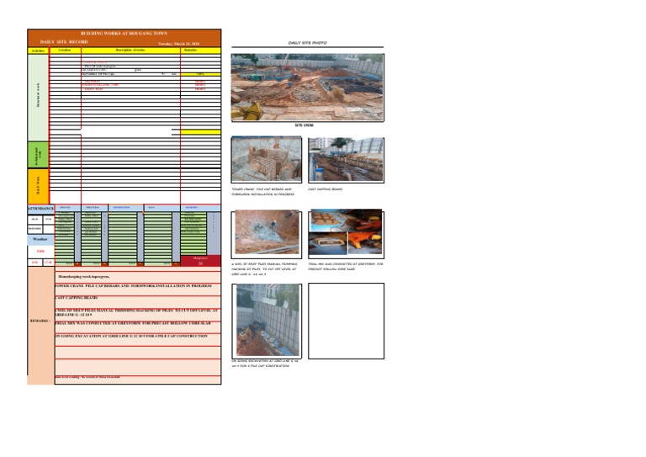Screen dimensions: 646x457
Task: Click the 'Activities' yellow column header
Action: (x=39, y=50)
